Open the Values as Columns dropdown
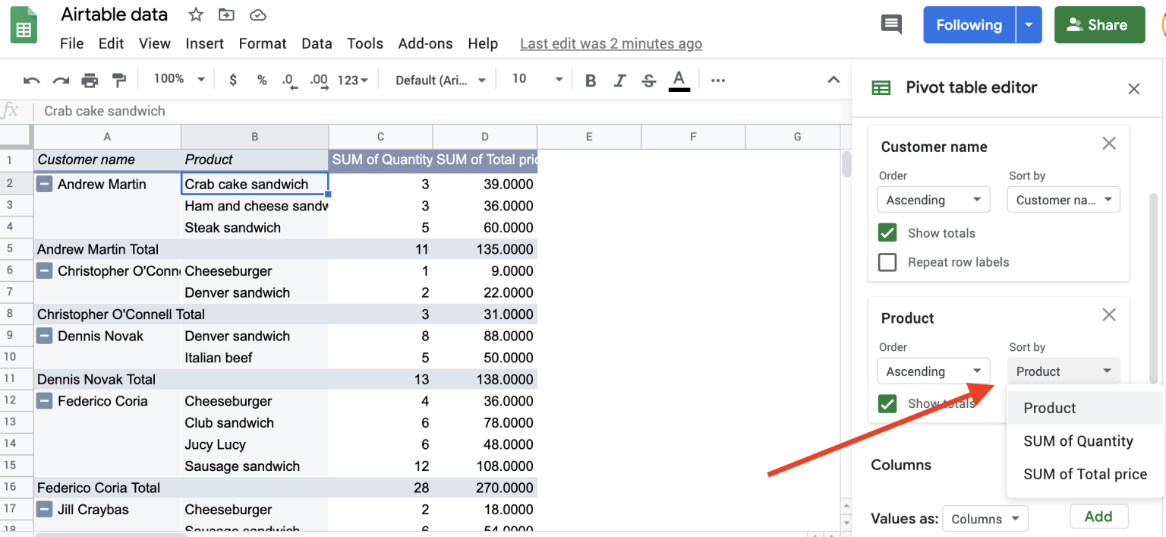Viewport: 1166px width, 537px height. [x=985, y=518]
